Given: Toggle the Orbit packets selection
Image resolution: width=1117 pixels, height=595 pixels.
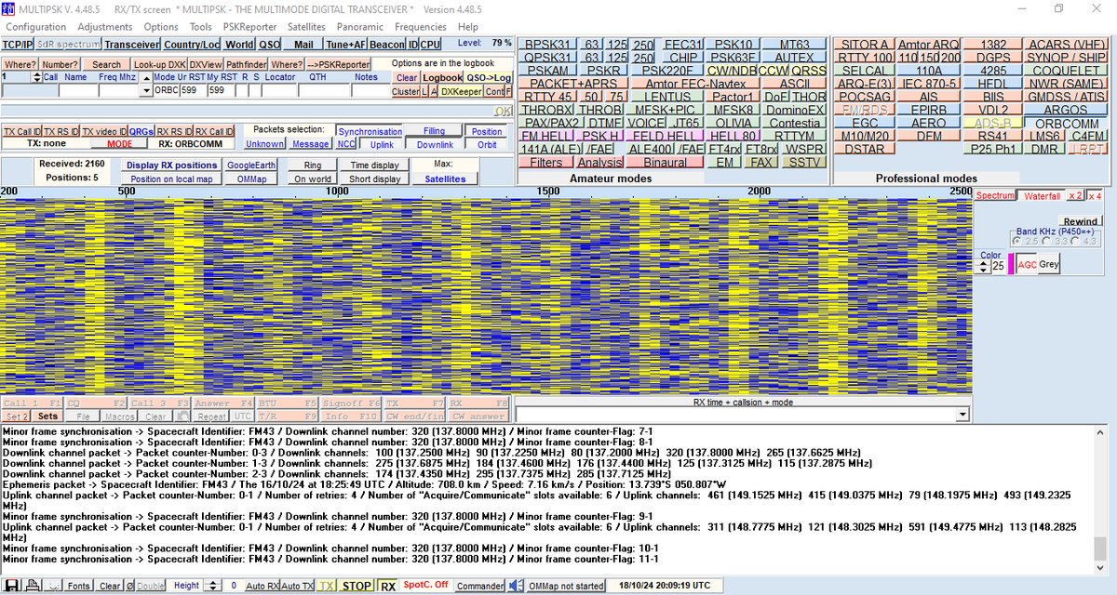Looking at the screenshot, I should 486,144.
